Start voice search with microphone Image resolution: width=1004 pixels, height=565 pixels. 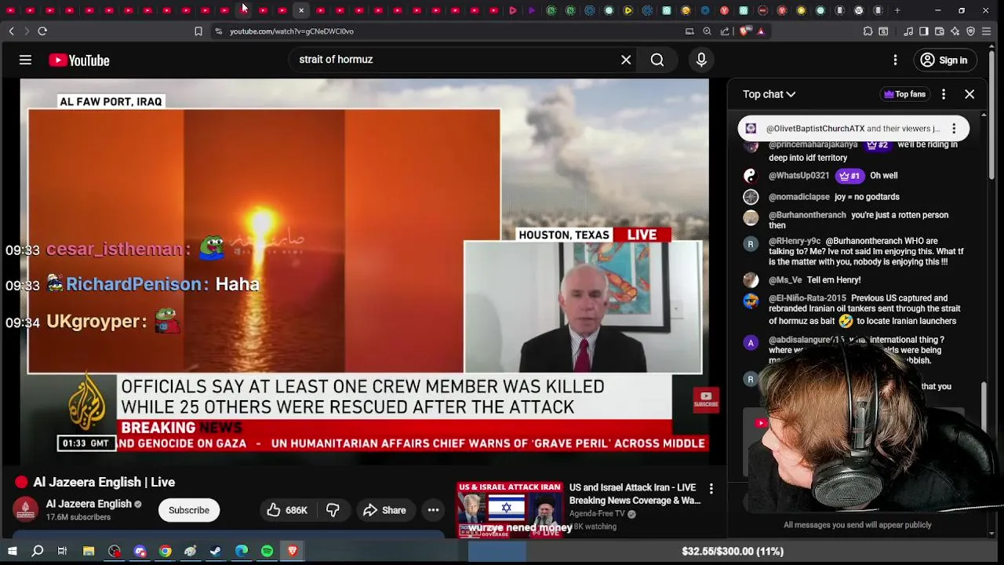coord(701,60)
